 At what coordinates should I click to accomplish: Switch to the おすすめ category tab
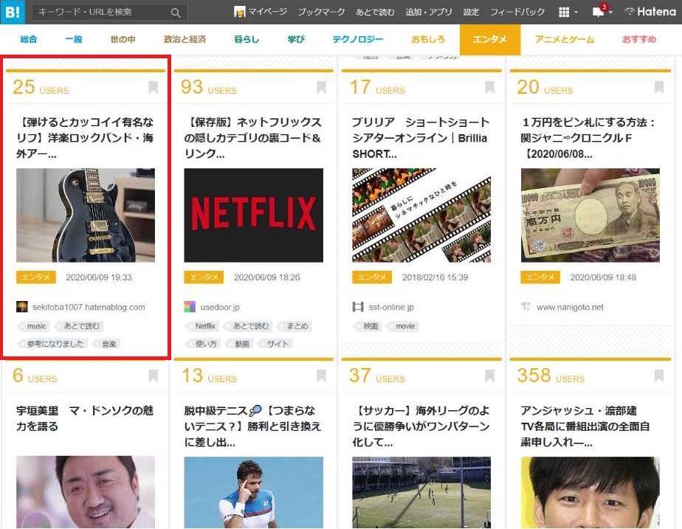(639, 39)
